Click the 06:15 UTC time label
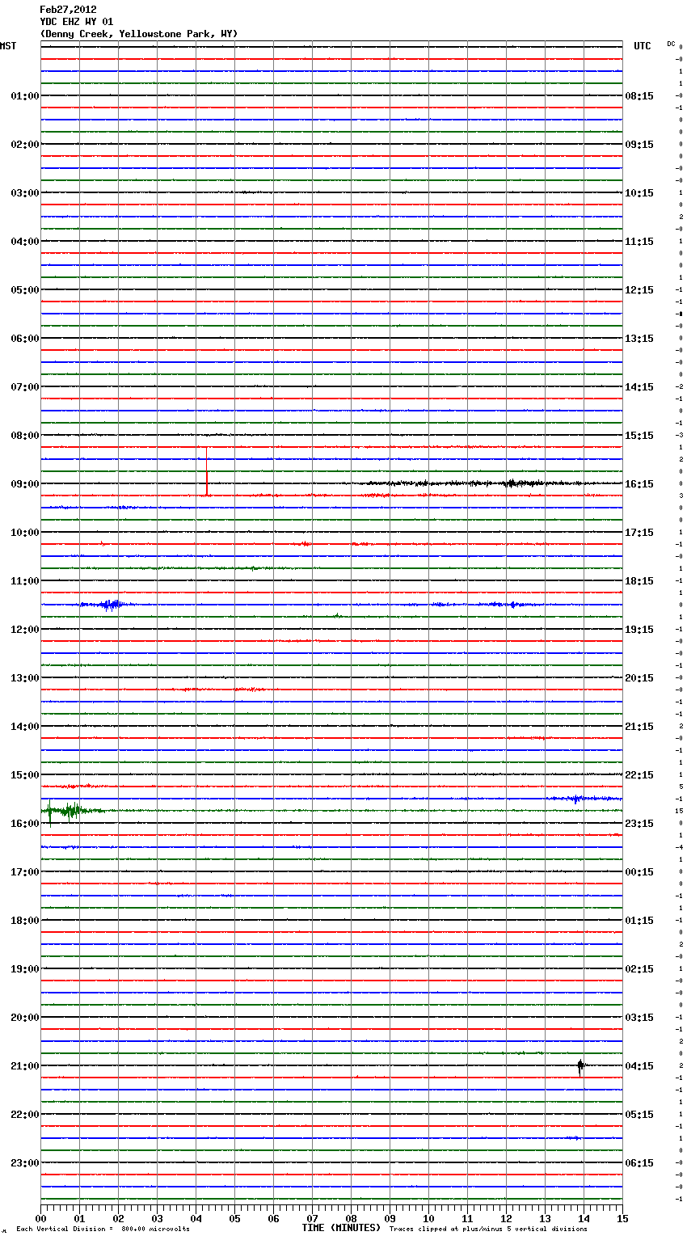This screenshot has width=687, height=1240. pos(639,1163)
